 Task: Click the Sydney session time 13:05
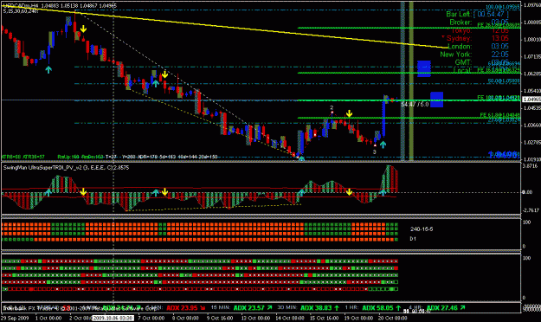pyautogui.click(x=500, y=38)
